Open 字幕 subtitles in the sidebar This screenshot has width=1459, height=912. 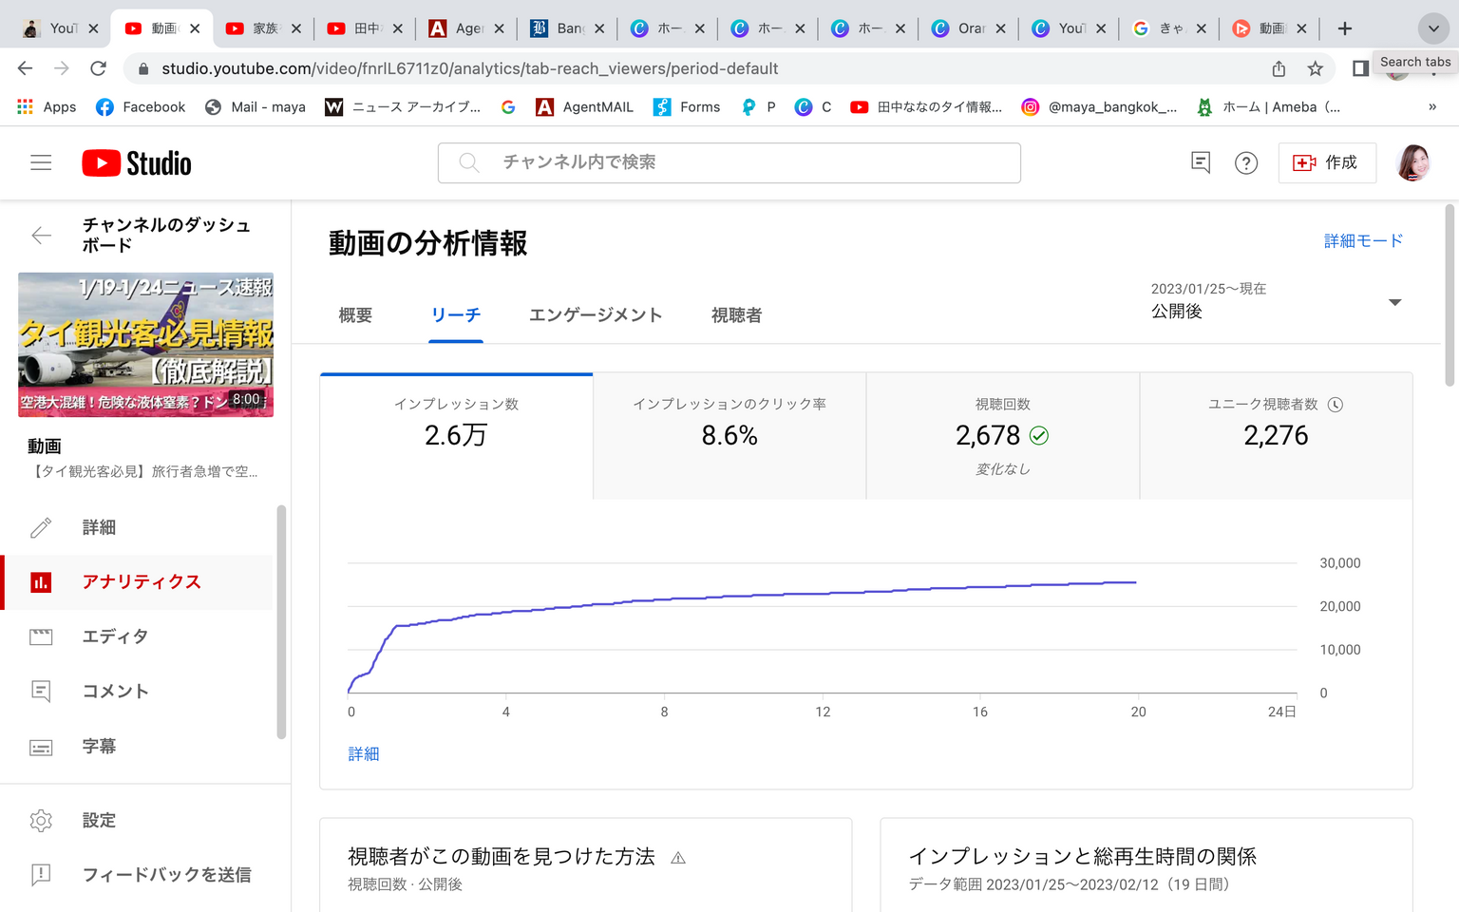pyautogui.click(x=98, y=747)
